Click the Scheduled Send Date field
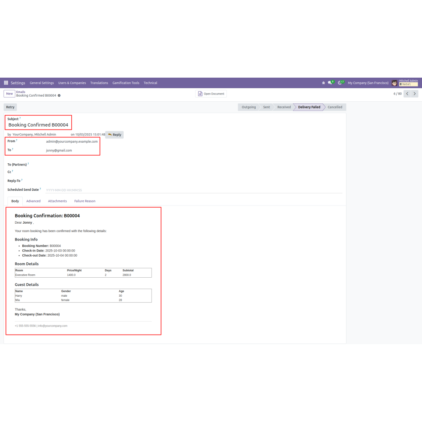The height and width of the screenshot is (422, 422). pyautogui.click(x=194, y=190)
